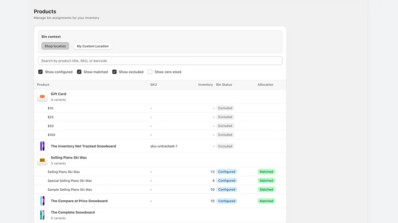The width and height of the screenshot is (398, 223).
Task: Click The Compare at Price Snowboard thumbnail
Action: coord(42,201)
